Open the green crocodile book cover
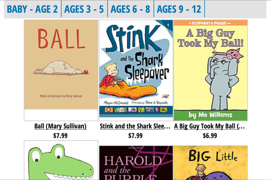Screen dimensions: 271x180 pyautogui.click(x=61, y=160)
